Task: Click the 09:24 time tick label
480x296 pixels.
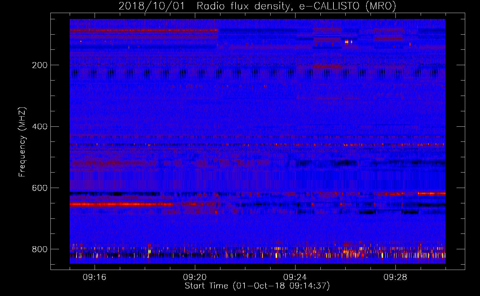Action: coord(295,277)
